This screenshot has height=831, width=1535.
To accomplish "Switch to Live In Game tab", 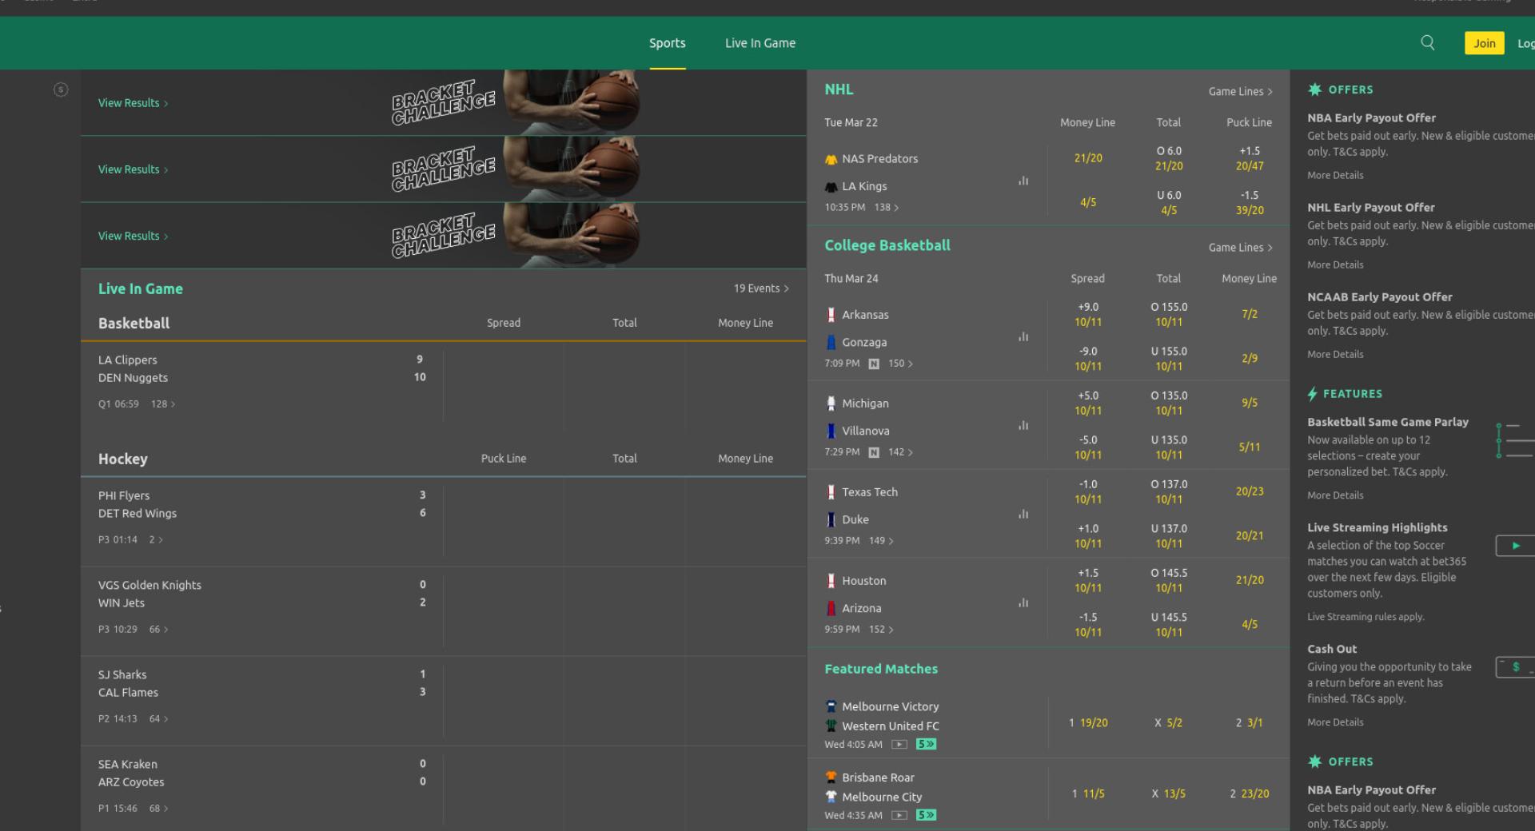I will coord(760,43).
